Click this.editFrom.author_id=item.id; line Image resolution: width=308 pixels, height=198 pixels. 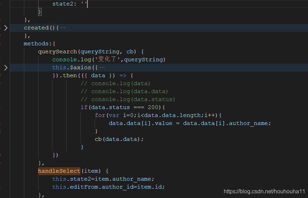coord(109,187)
